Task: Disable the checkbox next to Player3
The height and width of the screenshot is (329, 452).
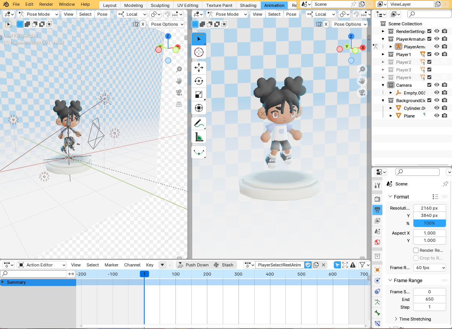Action: pyautogui.click(x=429, y=69)
